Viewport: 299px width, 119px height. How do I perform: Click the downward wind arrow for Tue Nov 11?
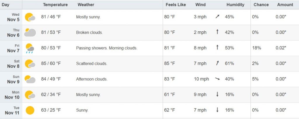pos(217,110)
